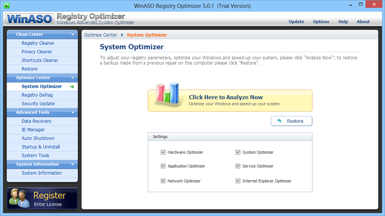Click the Settings group header
Image resolution: width=385 pixels, height=216 pixels.
230,137
